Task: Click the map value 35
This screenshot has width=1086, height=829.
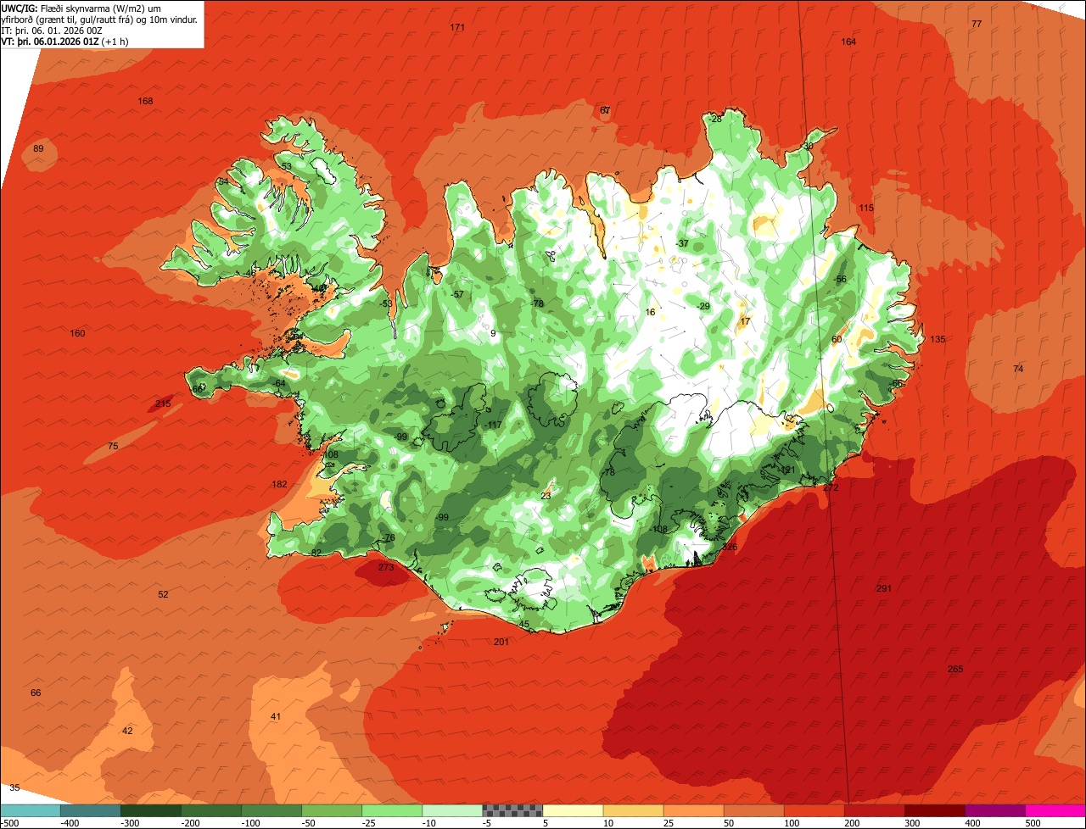Action: [x=14, y=787]
